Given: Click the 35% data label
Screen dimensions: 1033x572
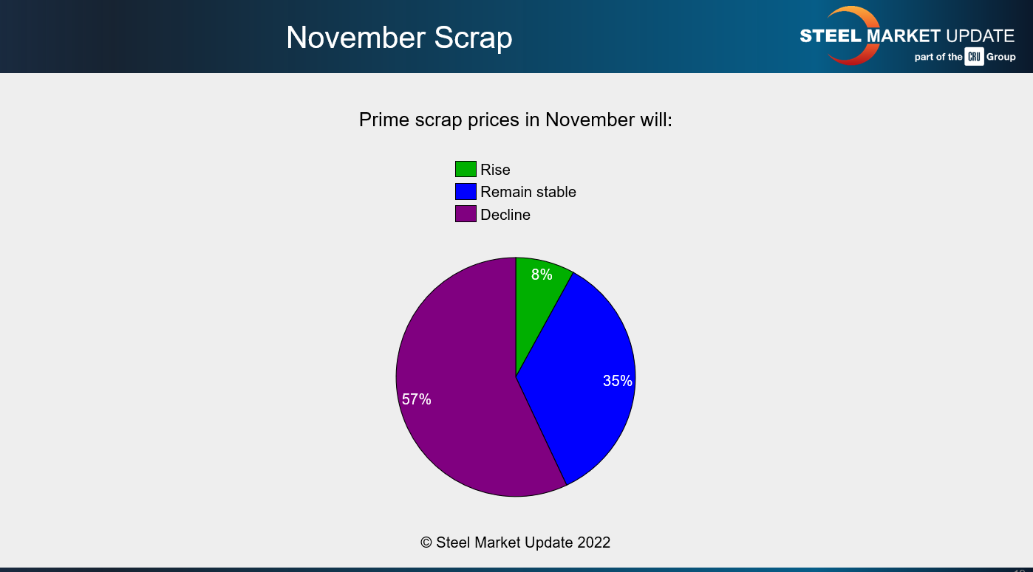Looking at the screenshot, I should pos(617,381).
